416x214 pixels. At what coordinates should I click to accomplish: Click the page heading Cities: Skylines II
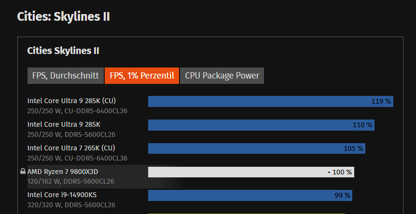(64, 17)
